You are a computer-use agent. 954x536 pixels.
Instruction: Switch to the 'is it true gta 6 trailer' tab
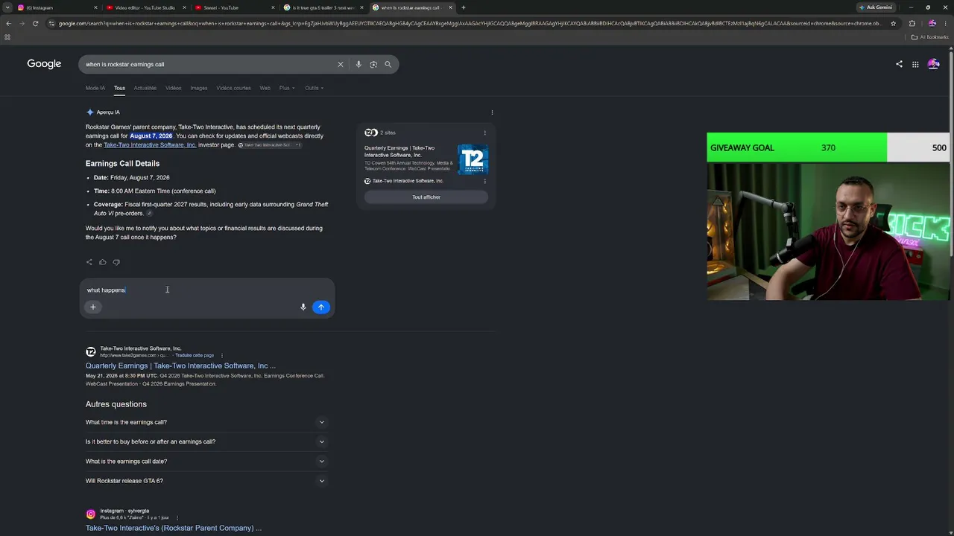click(x=322, y=7)
